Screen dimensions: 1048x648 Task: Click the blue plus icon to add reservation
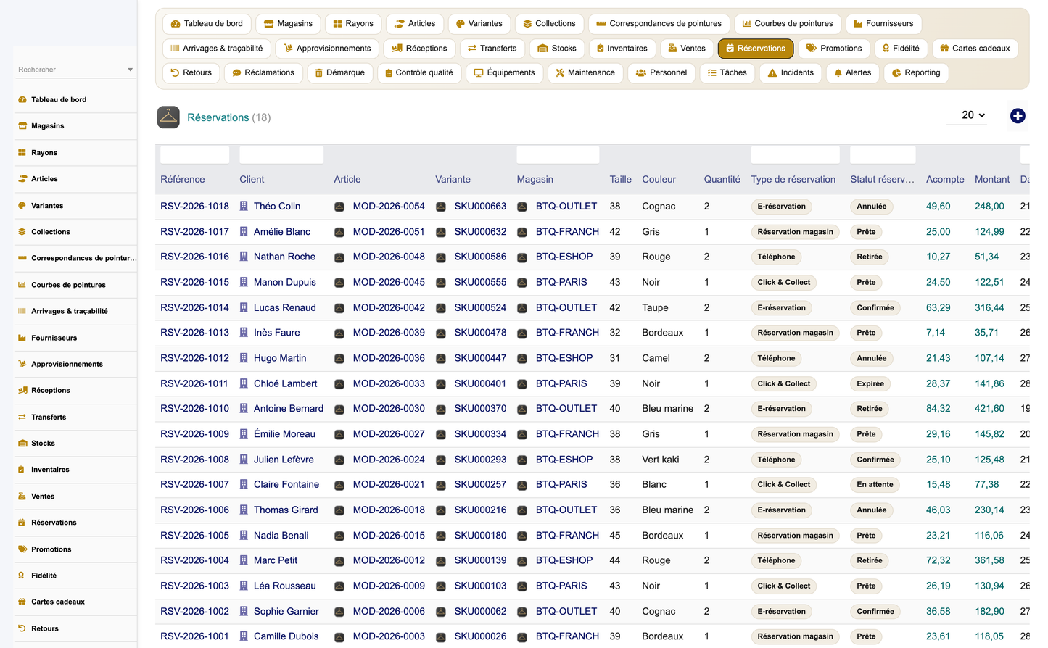click(x=1018, y=116)
